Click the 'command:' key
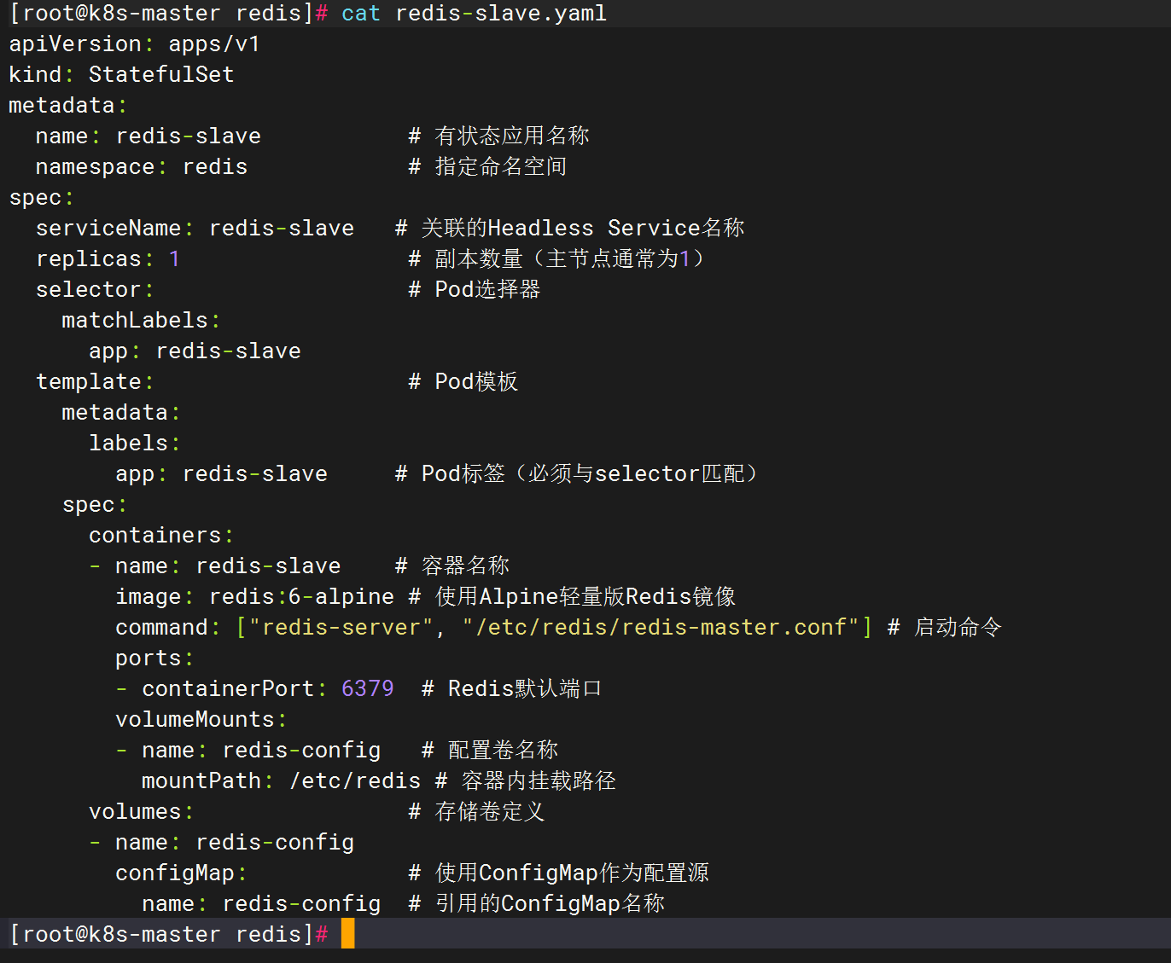1171x963 pixels. (x=168, y=628)
